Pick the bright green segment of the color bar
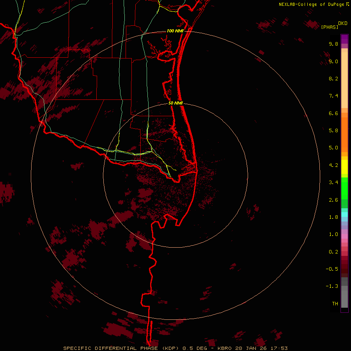This screenshot has width=351, height=351. click(x=344, y=188)
